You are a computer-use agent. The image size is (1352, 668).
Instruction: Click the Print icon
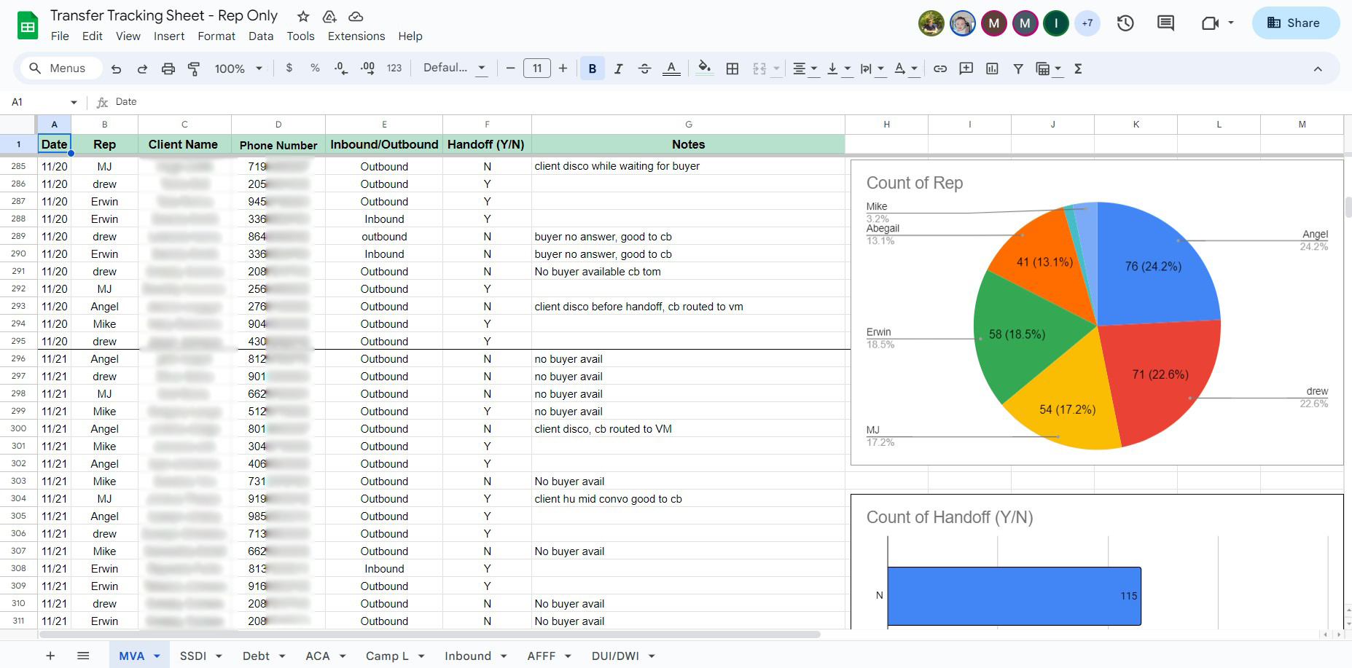tap(168, 68)
